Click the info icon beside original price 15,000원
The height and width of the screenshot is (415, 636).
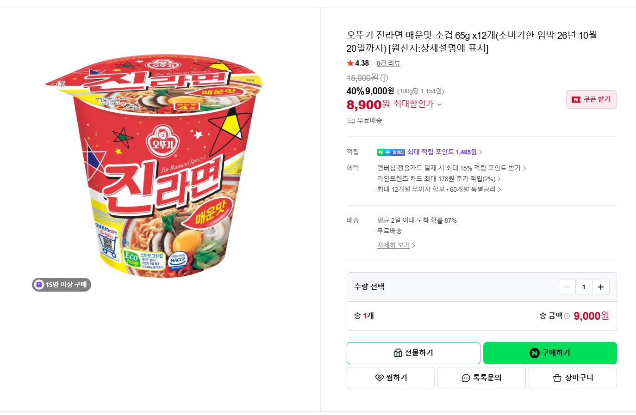point(384,78)
